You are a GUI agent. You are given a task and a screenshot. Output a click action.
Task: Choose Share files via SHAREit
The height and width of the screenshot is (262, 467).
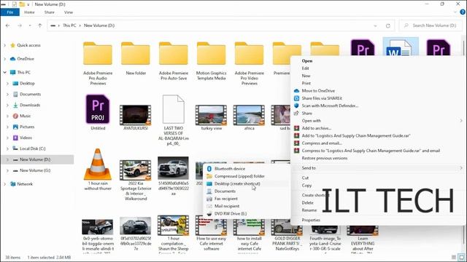[x=322, y=98]
